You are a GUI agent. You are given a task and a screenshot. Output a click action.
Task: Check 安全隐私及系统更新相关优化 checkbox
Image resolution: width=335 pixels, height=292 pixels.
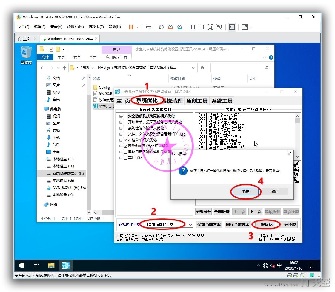(126, 116)
